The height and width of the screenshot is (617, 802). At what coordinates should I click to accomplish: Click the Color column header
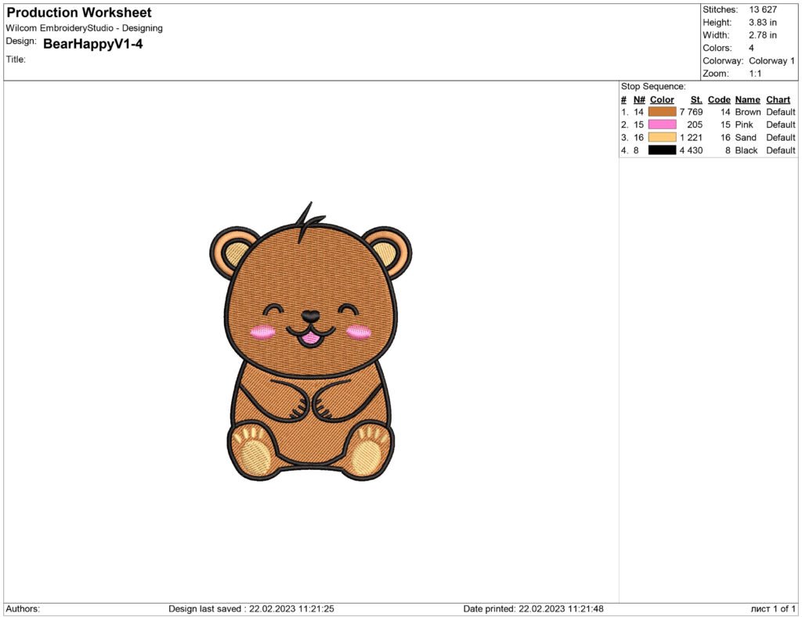coord(661,99)
